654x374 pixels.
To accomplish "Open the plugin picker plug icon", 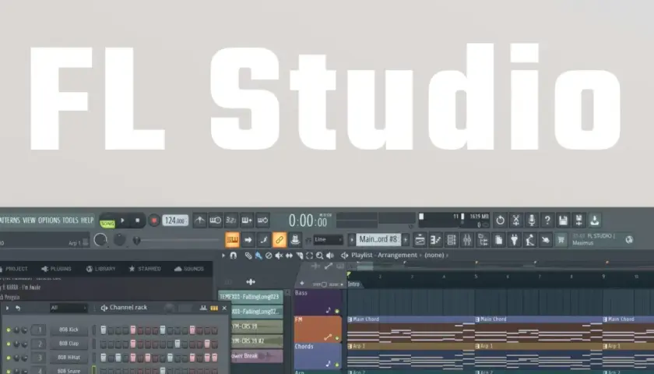I will tap(515, 240).
